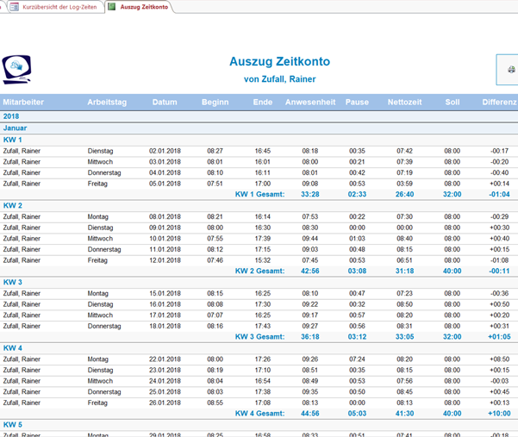This screenshot has height=437, width=518.
Task: Click the Datum column header
Action: click(x=165, y=102)
